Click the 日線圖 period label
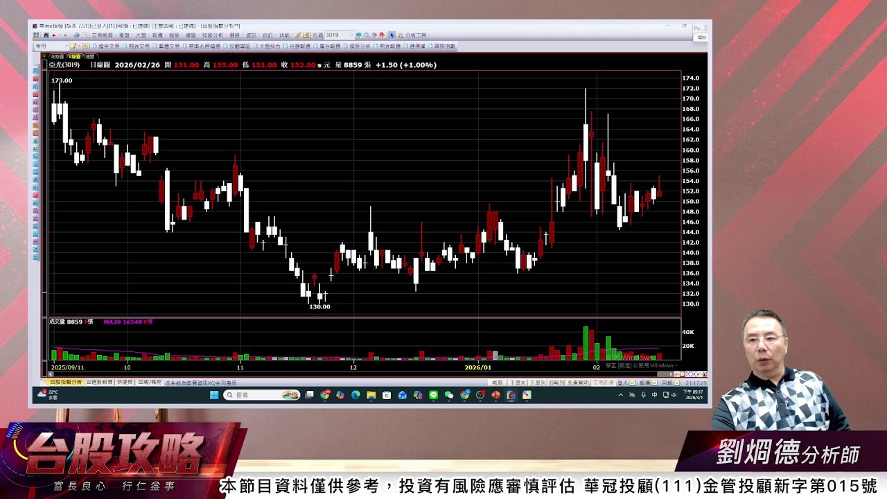 pyautogui.click(x=100, y=64)
